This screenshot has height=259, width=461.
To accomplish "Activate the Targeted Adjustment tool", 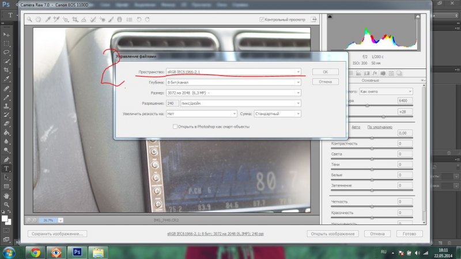I will 66,20.
